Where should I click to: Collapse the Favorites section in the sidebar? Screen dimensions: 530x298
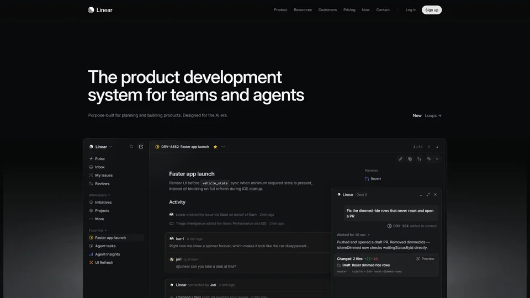98,231
